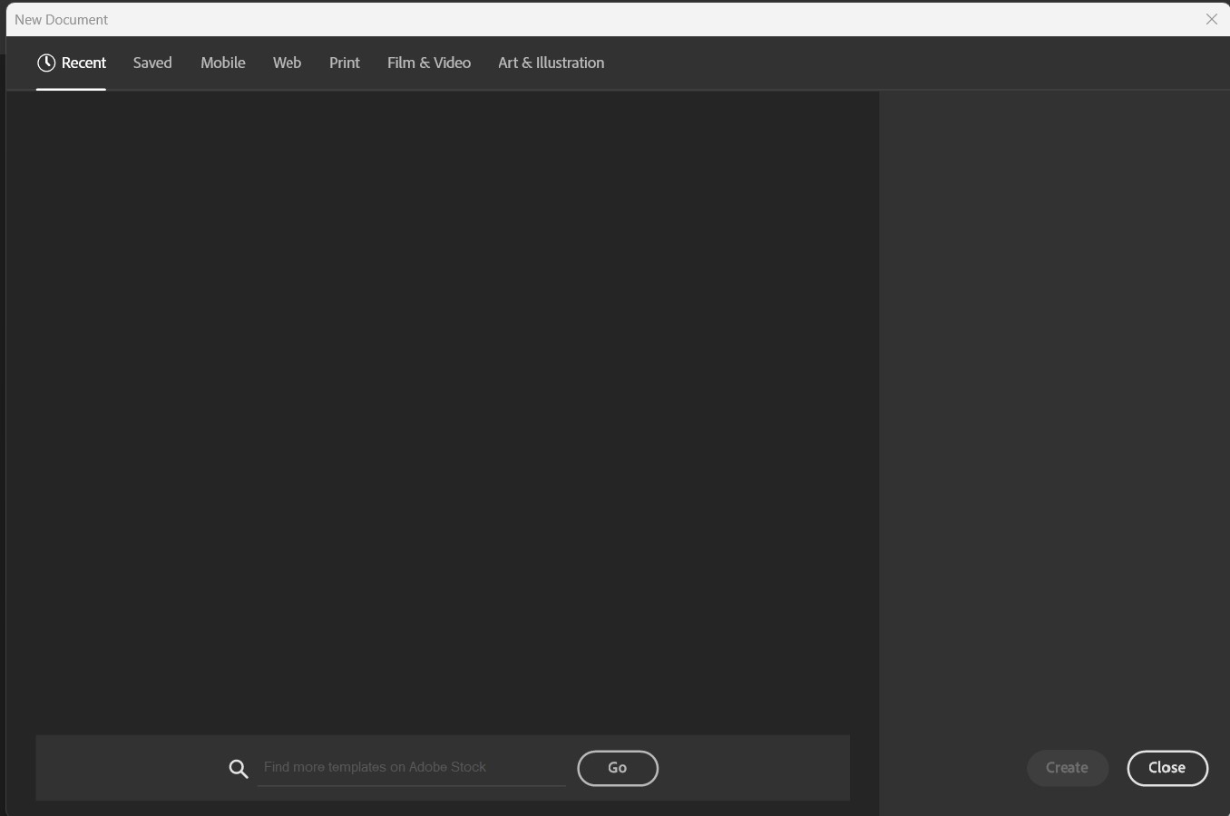Screen dimensions: 1230x816
Task: Click the Find more templates search field
Action: (x=411, y=767)
